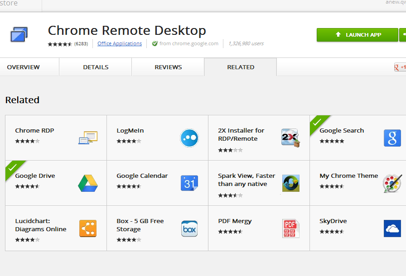The height and width of the screenshot is (276, 406).
Task: Open the Office Applications category link
Action: [x=120, y=43]
